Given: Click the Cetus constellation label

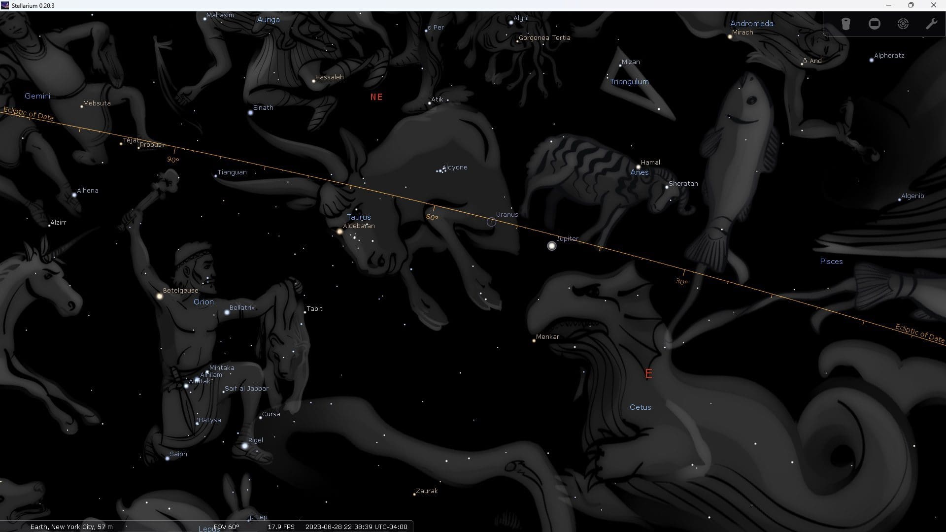Looking at the screenshot, I should (640, 407).
